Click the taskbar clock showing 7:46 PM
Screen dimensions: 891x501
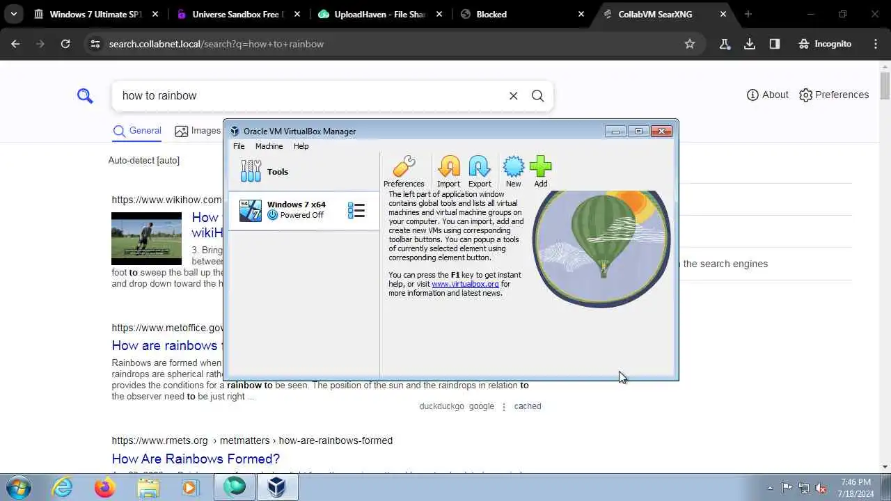coord(856,487)
